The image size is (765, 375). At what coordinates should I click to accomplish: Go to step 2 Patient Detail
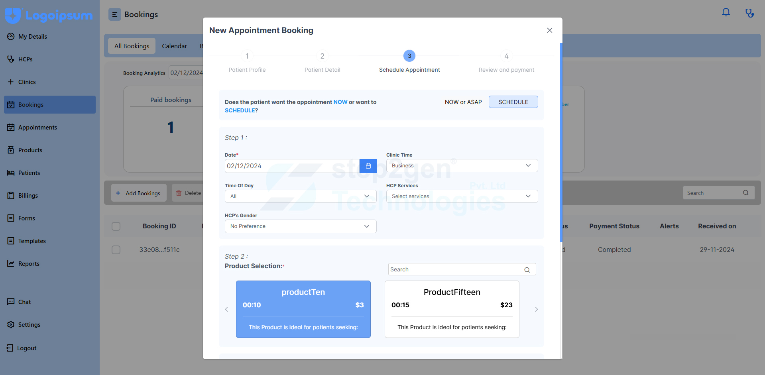(x=323, y=62)
